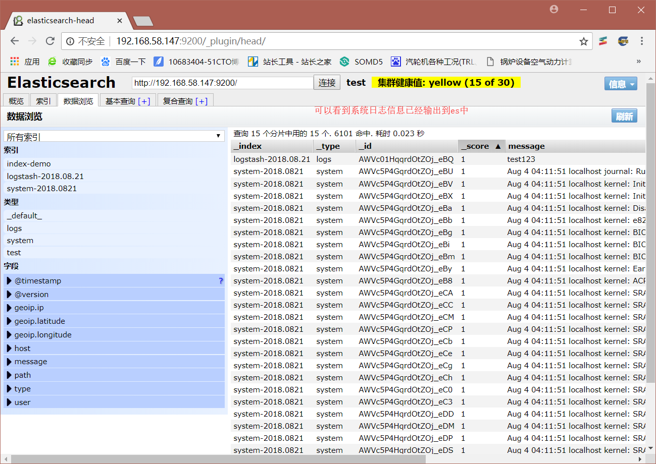656x464 pixels.
Task: Click the test123 message cell
Action: pyautogui.click(x=521, y=159)
